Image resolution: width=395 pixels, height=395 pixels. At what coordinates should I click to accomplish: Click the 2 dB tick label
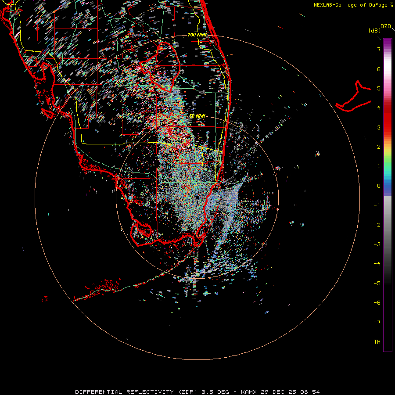(379, 147)
